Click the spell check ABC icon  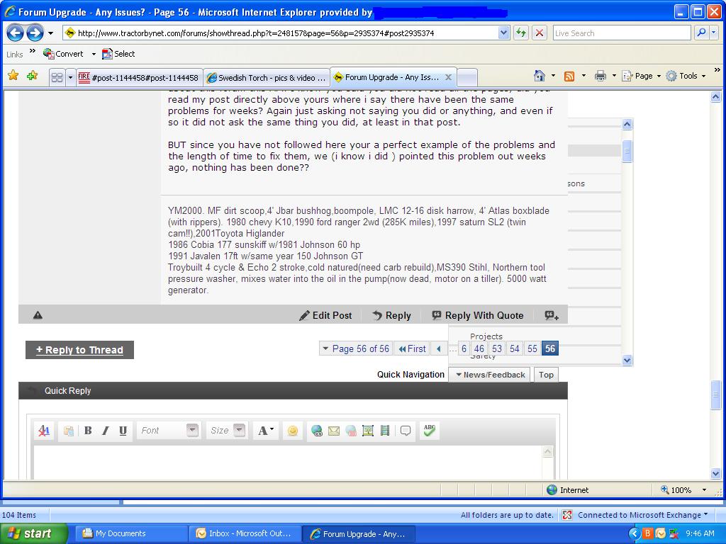pos(428,430)
